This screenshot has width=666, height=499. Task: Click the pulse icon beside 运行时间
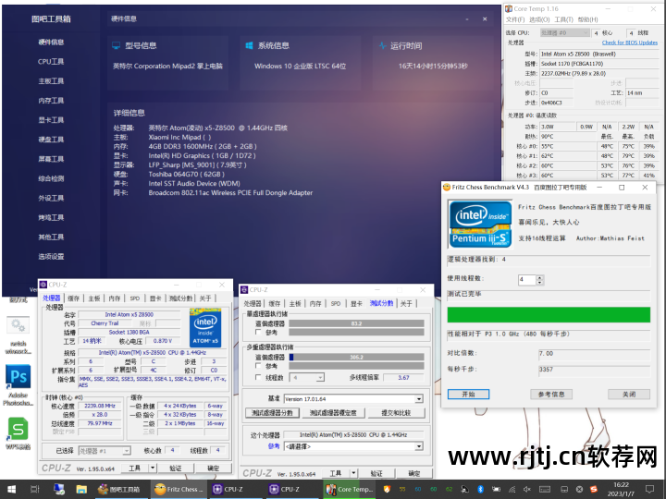[382, 45]
